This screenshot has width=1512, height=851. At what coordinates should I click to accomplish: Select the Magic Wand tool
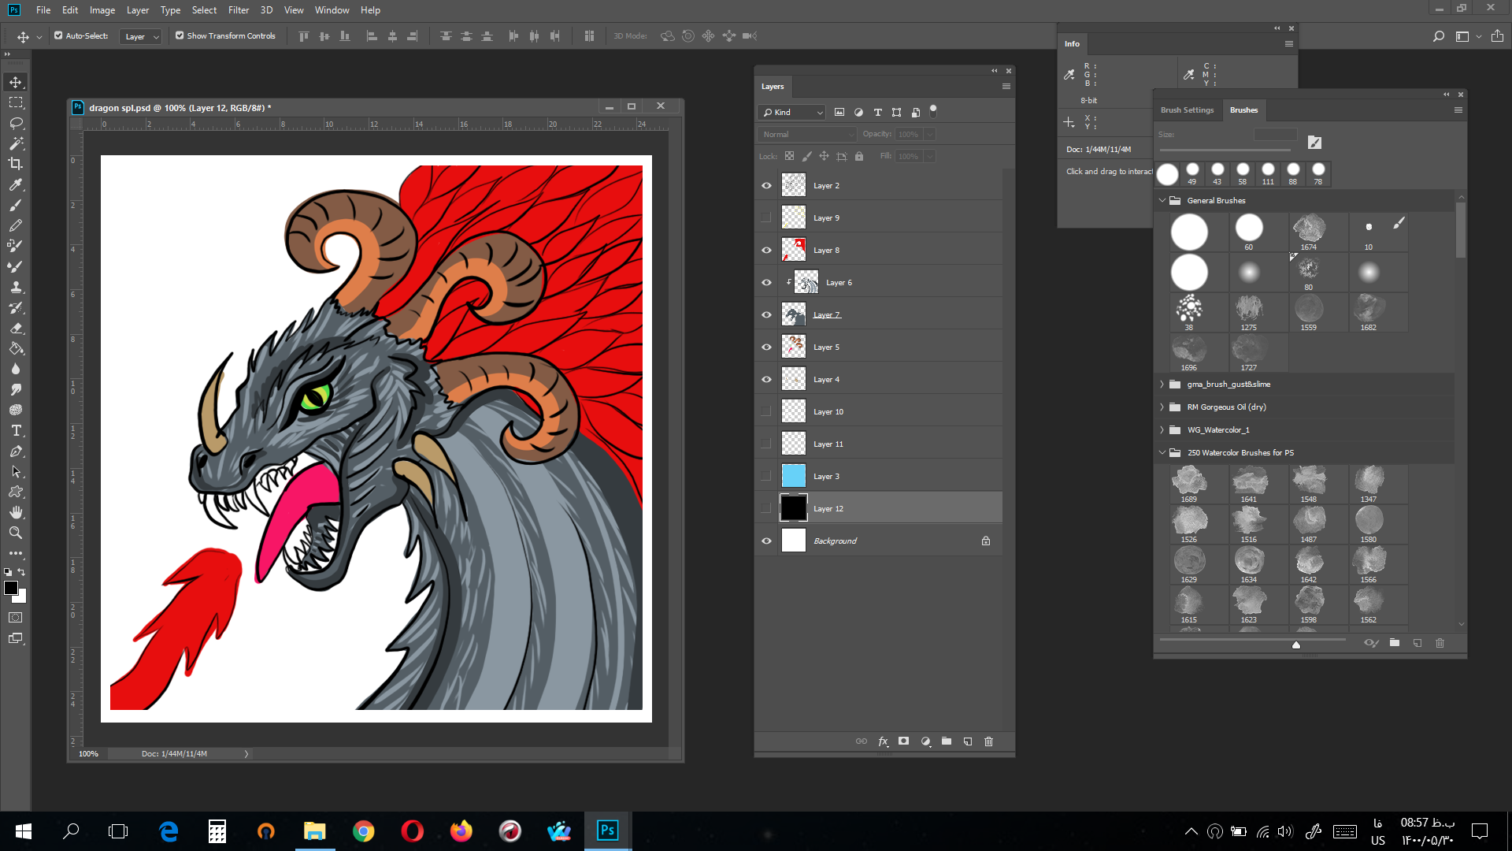pyautogui.click(x=16, y=143)
